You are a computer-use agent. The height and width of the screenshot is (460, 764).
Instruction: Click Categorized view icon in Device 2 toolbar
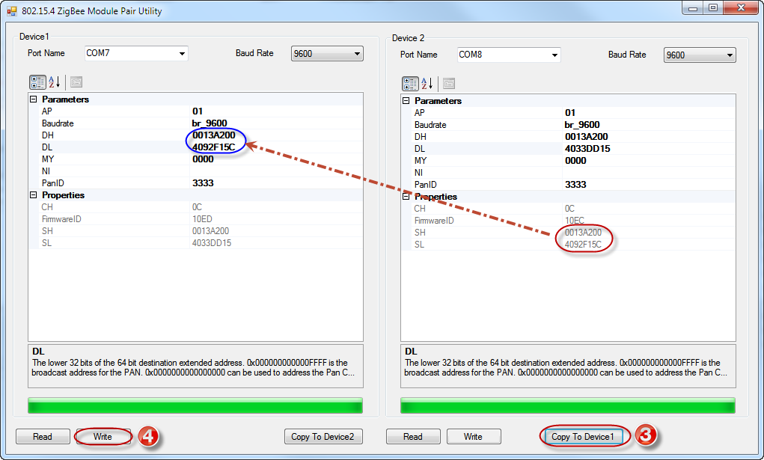click(x=410, y=83)
